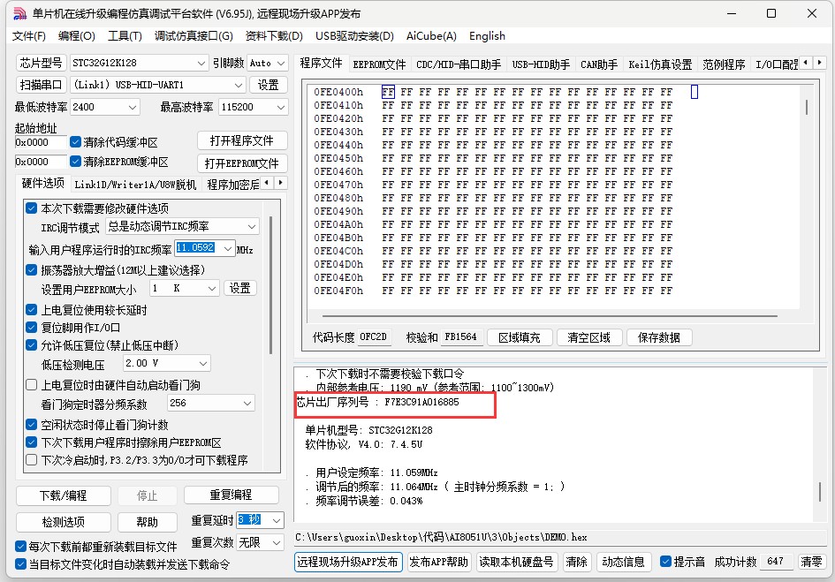
Task: Click output log vertical scrollbar thumb
Action: pyautogui.click(x=820, y=492)
